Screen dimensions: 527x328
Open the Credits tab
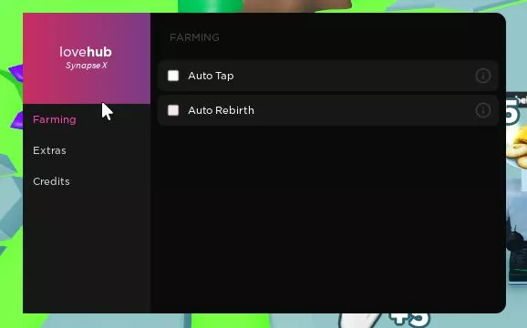pyautogui.click(x=51, y=181)
